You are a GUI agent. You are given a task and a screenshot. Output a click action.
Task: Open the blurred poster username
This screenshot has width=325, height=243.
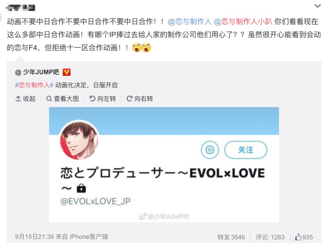click(x=20, y=8)
